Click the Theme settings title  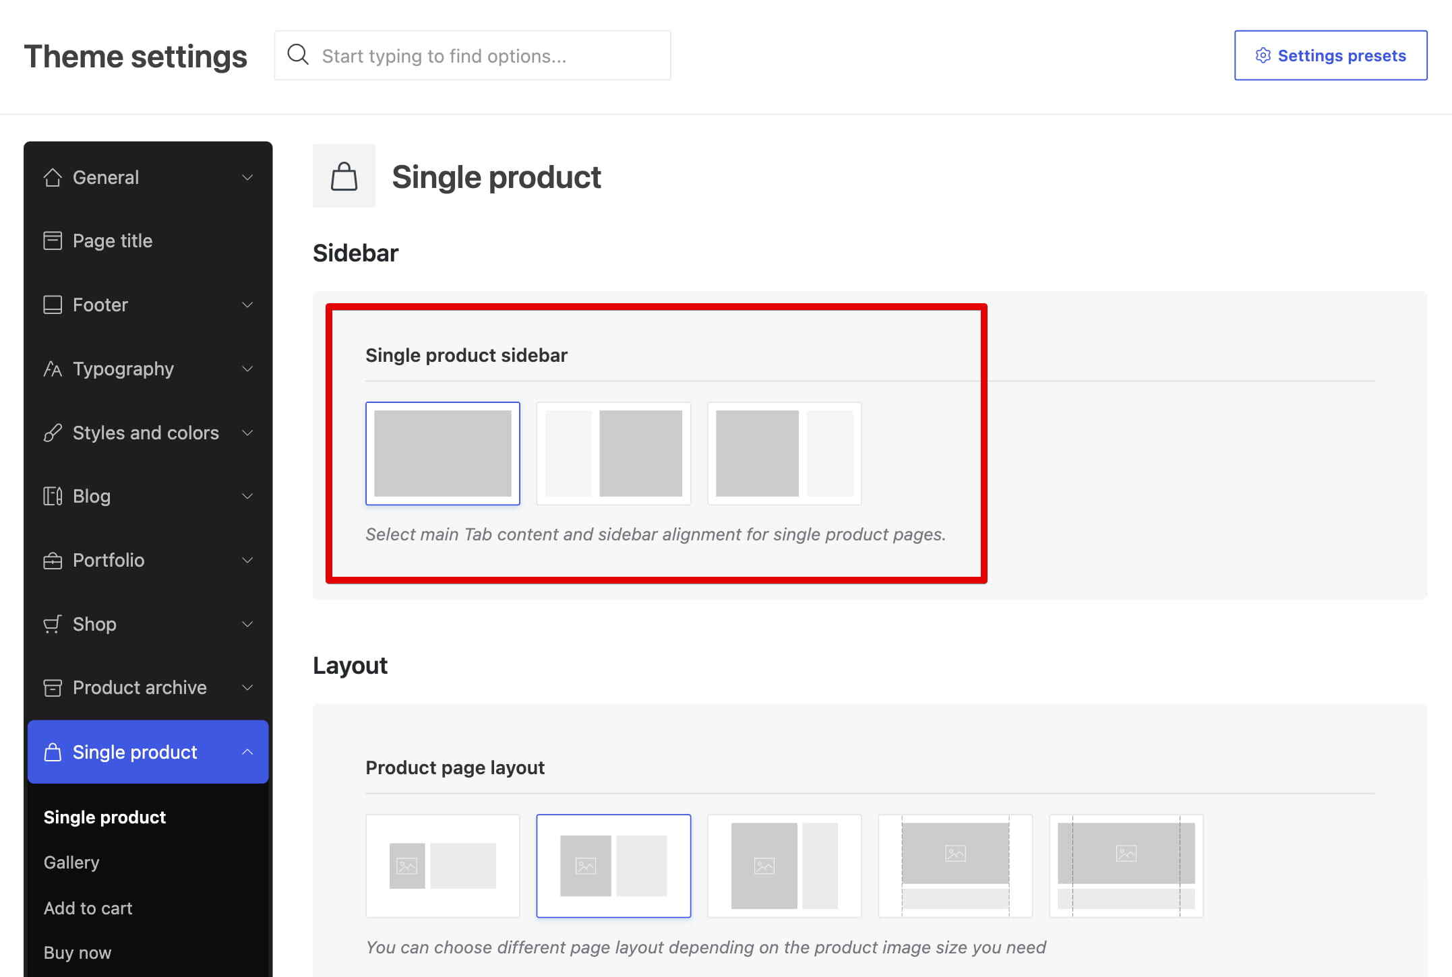pyautogui.click(x=135, y=56)
